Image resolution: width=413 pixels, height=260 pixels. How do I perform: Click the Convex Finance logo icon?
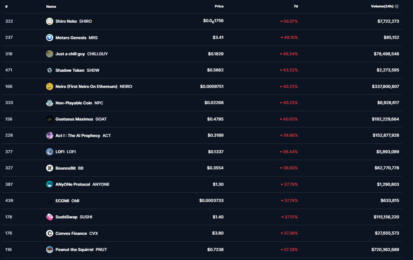pyautogui.click(x=49, y=233)
